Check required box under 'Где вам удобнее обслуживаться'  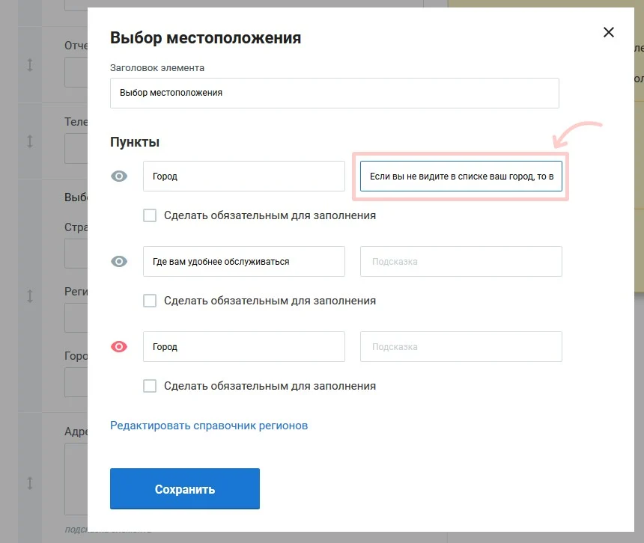point(150,301)
